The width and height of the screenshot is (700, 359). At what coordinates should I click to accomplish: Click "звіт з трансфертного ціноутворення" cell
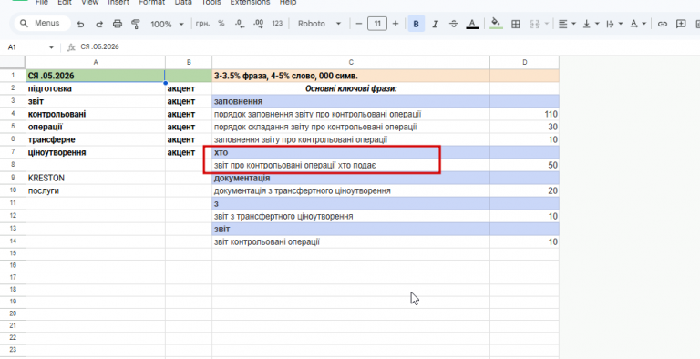pos(351,216)
